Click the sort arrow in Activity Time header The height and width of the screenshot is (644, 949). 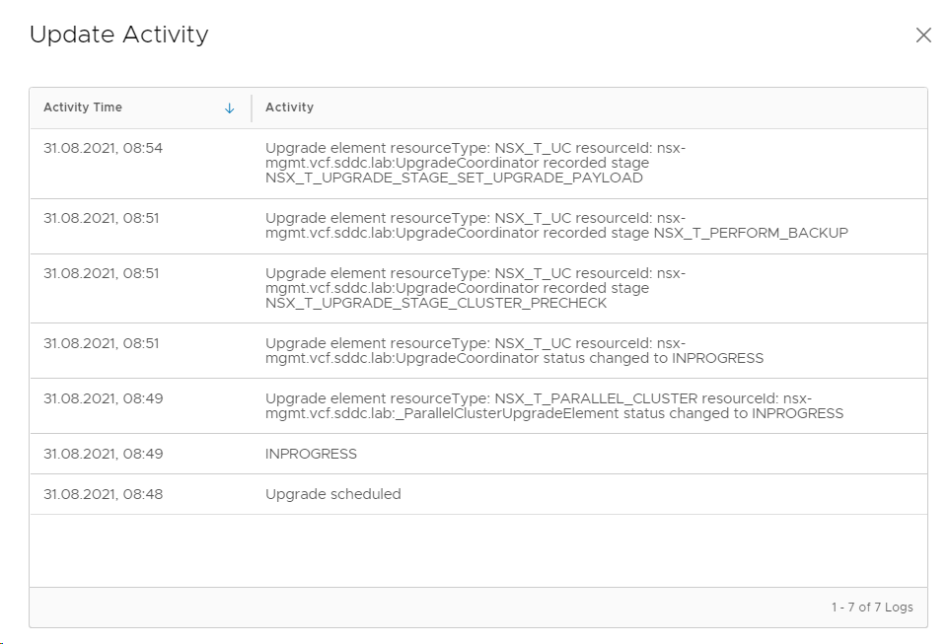[x=230, y=108]
